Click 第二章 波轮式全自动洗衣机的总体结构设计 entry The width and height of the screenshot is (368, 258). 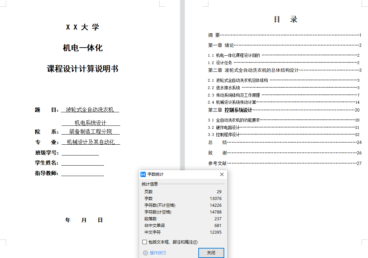click(285, 70)
